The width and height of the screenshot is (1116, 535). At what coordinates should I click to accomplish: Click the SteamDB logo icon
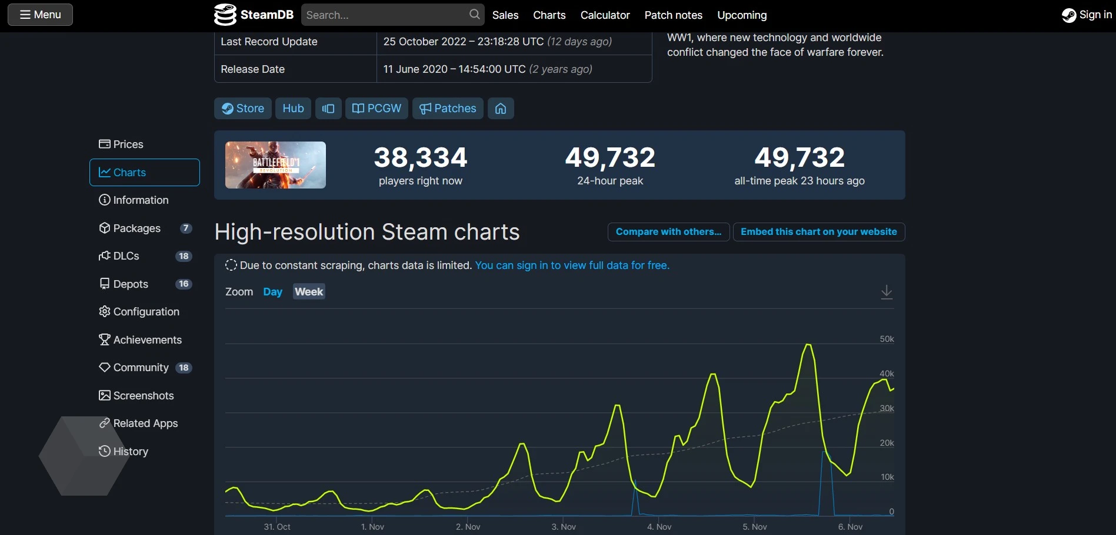(225, 15)
